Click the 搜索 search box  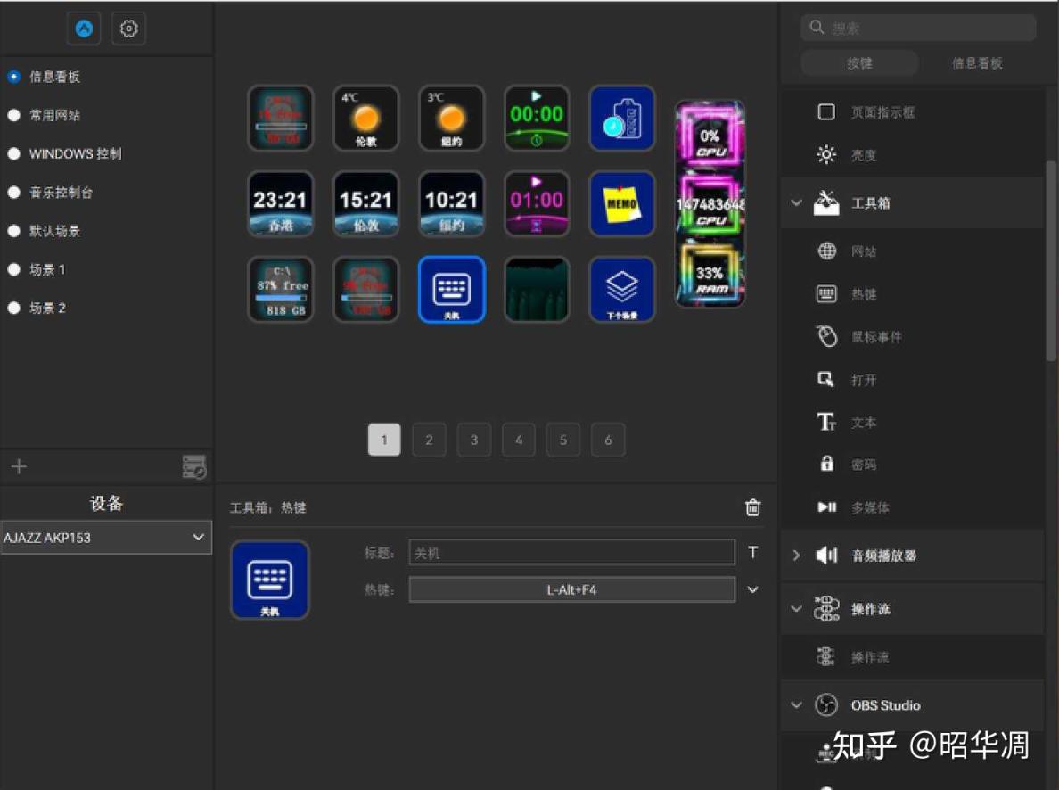click(x=918, y=28)
